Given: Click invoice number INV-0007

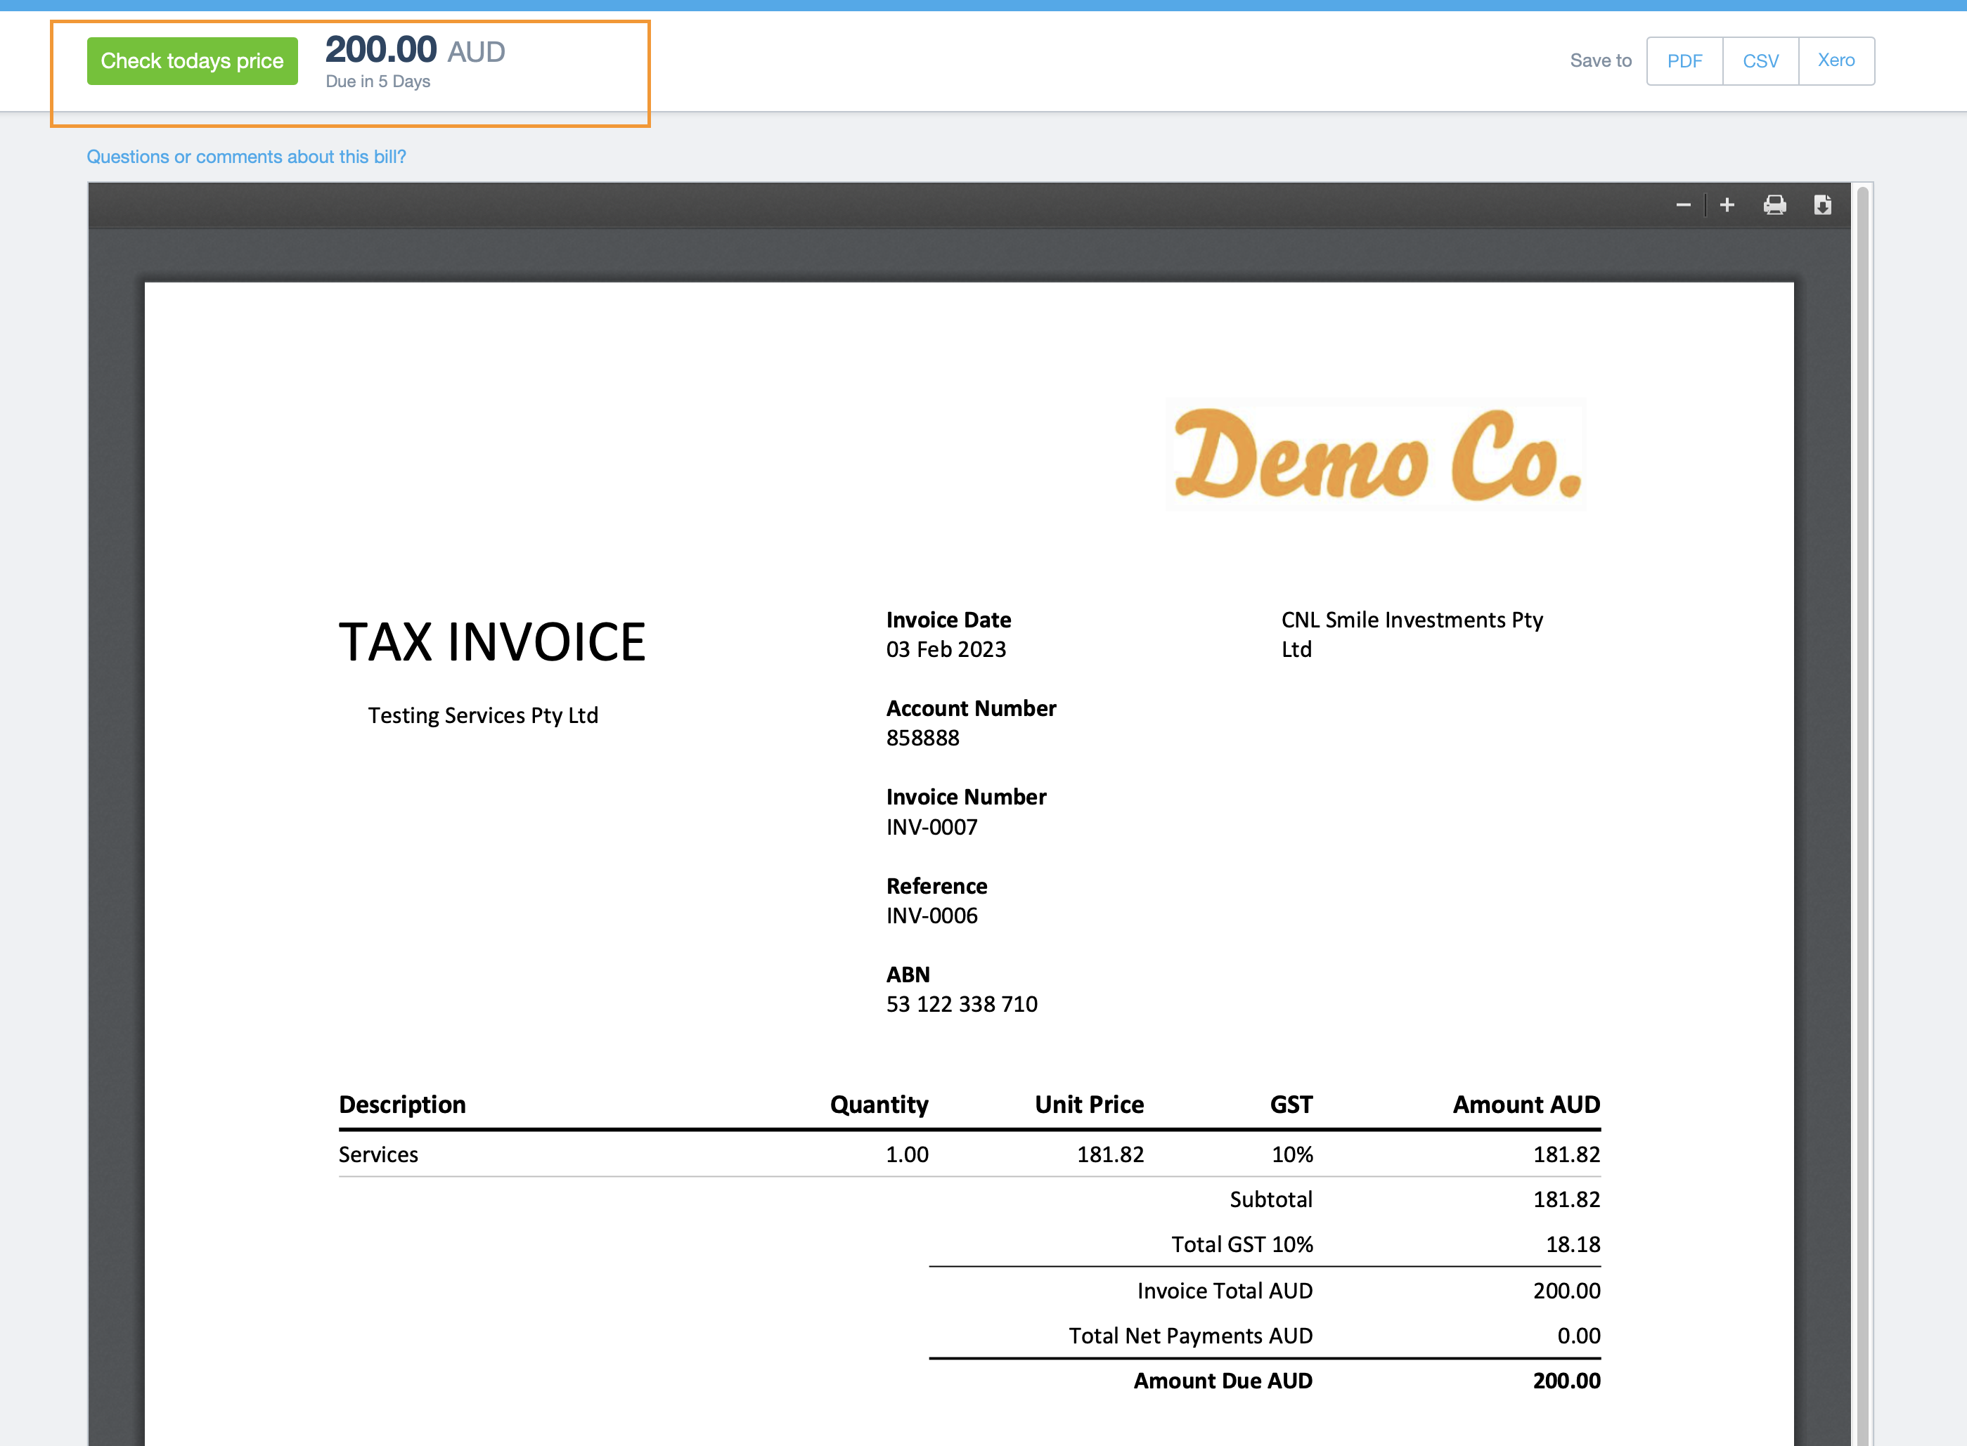Looking at the screenshot, I should [x=931, y=827].
